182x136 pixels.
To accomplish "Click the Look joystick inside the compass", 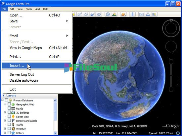I will 171,28.
